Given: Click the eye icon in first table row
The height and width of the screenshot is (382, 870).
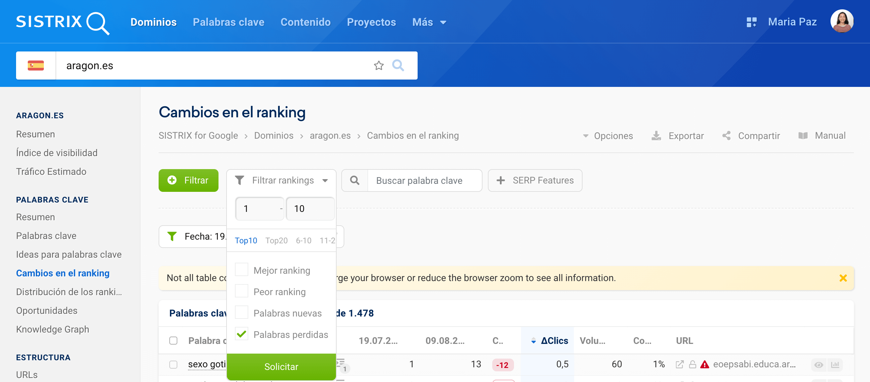Looking at the screenshot, I should pyautogui.click(x=818, y=365).
